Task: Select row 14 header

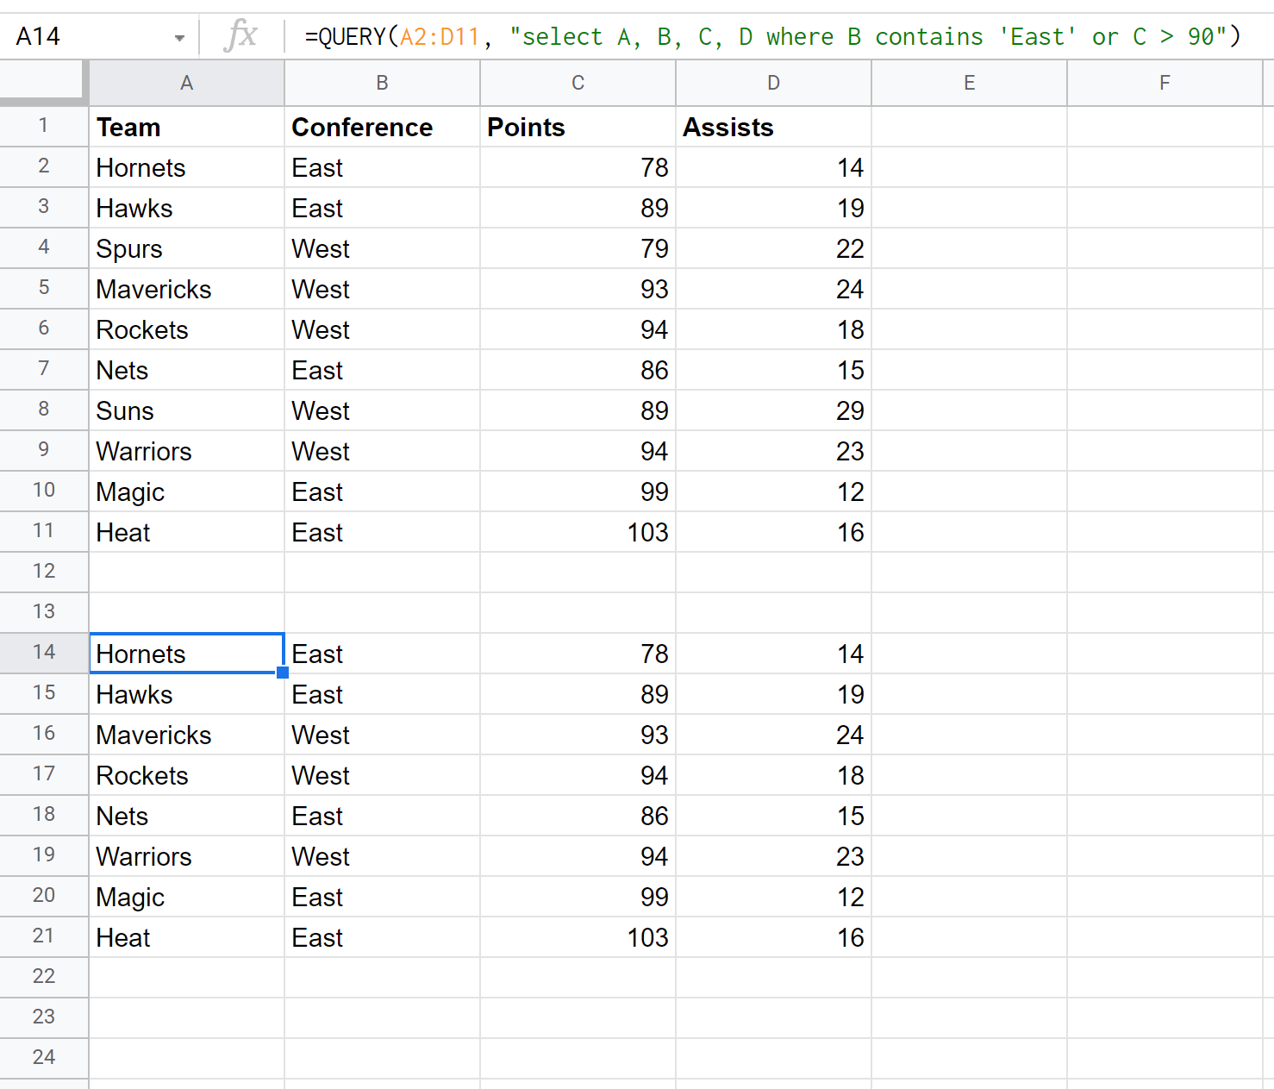Action: 43,653
